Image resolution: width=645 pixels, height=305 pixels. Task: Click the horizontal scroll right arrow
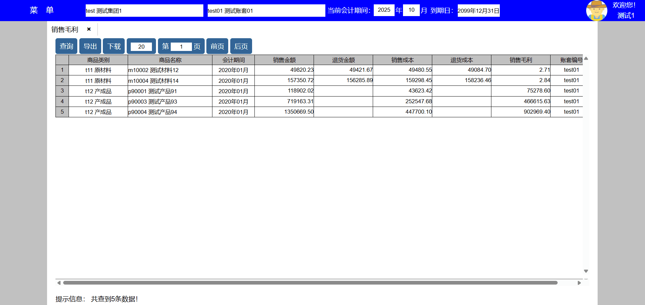point(579,283)
